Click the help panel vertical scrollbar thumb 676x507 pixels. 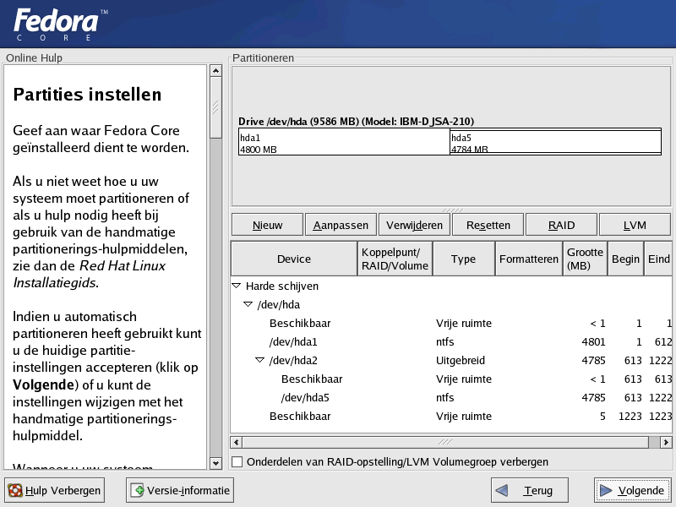[x=216, y=107]
